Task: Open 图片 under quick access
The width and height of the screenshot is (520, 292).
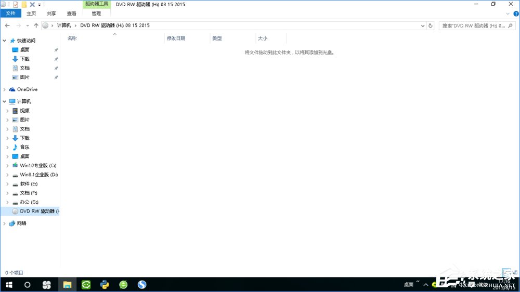Action: (24, 77)
